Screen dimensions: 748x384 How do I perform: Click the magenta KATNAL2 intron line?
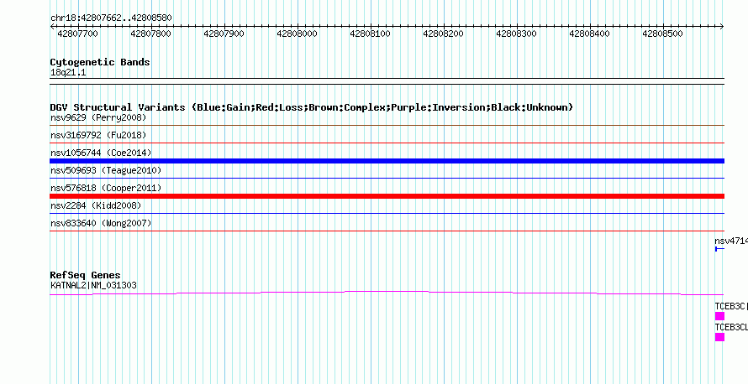pyautogui.click(x=387, y=293)
